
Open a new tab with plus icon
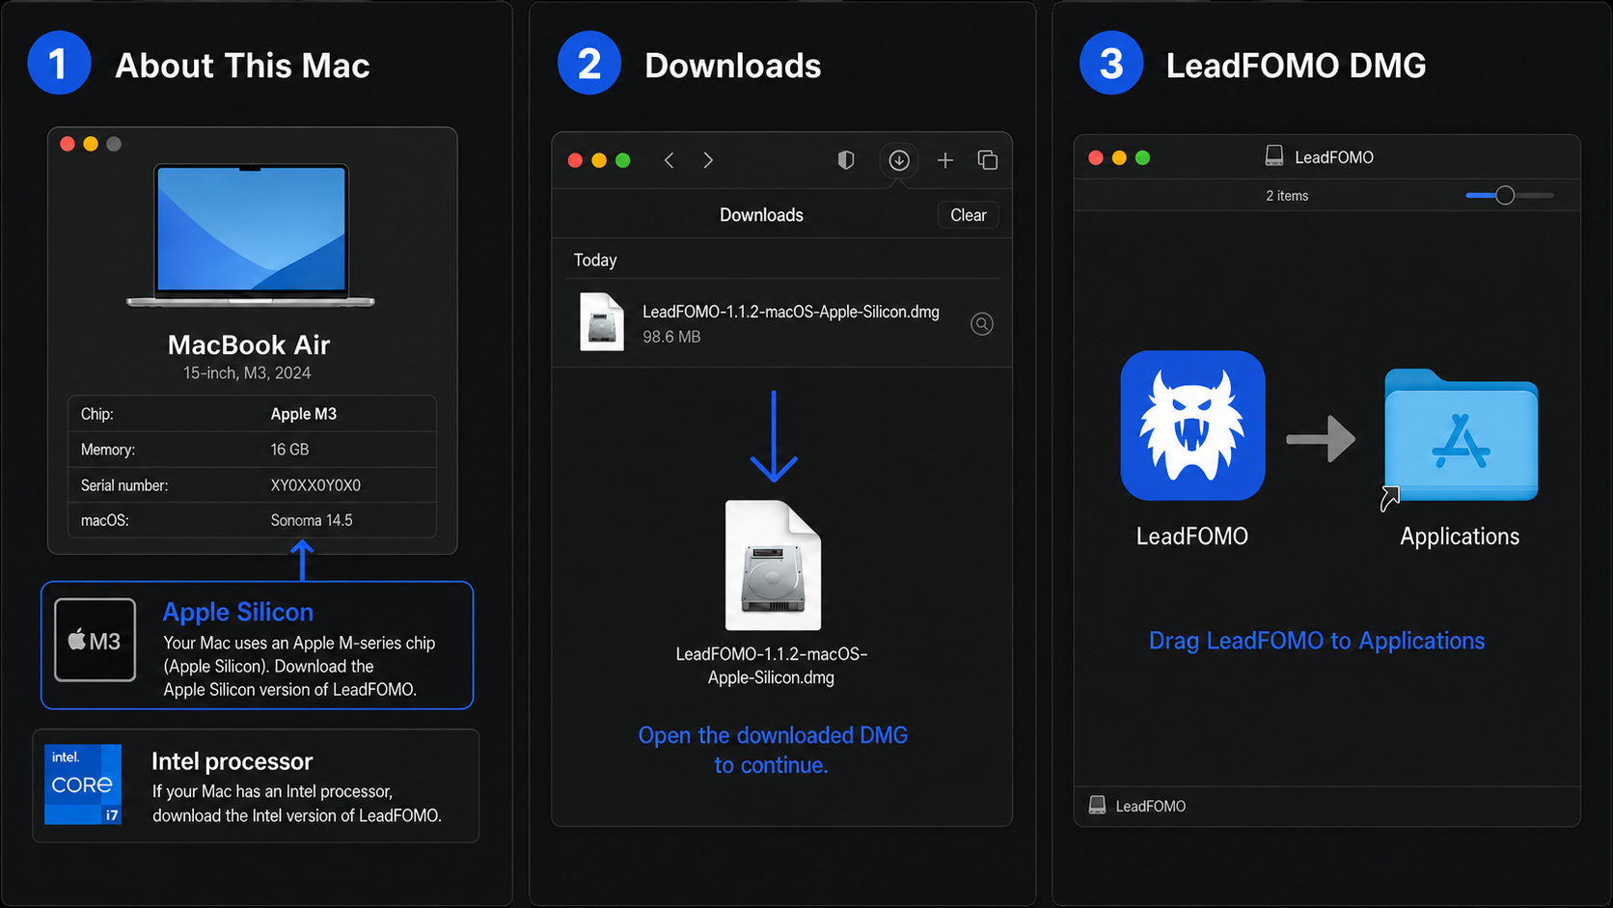click(945, 160)
